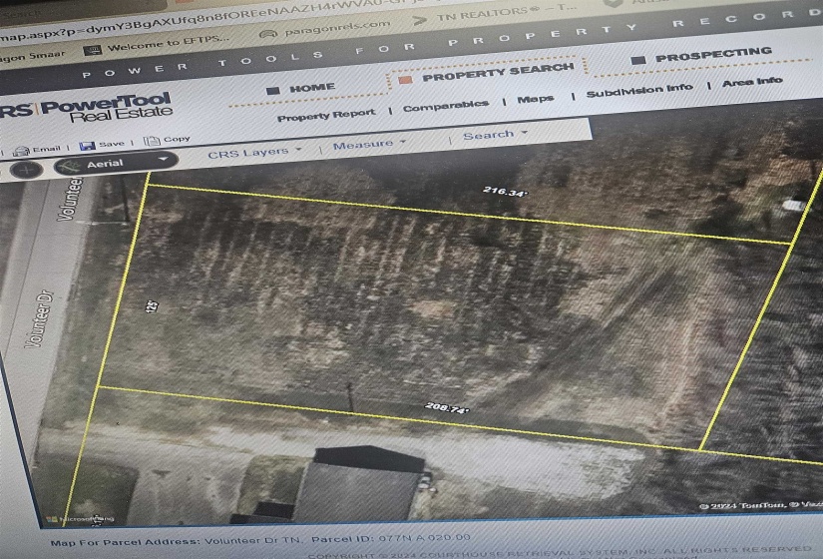The image size is (823, 559).
Task: Click the Save floppy disk icon
Action: point(87,146)
